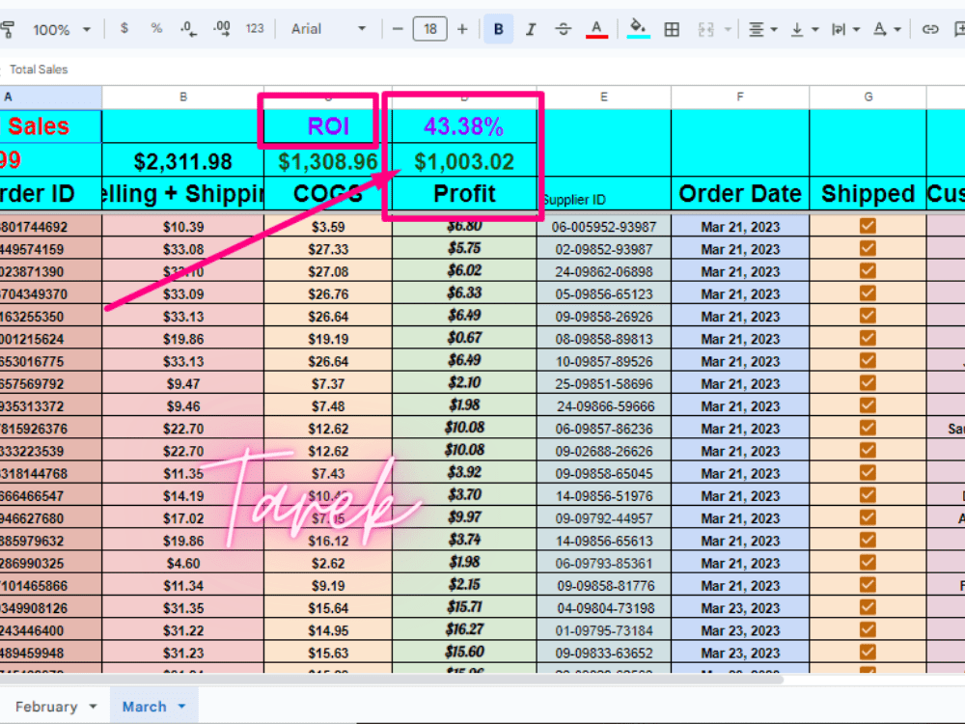965x724 pixels.
Task: Open the borders tool
Action: (x=672, y=29)
